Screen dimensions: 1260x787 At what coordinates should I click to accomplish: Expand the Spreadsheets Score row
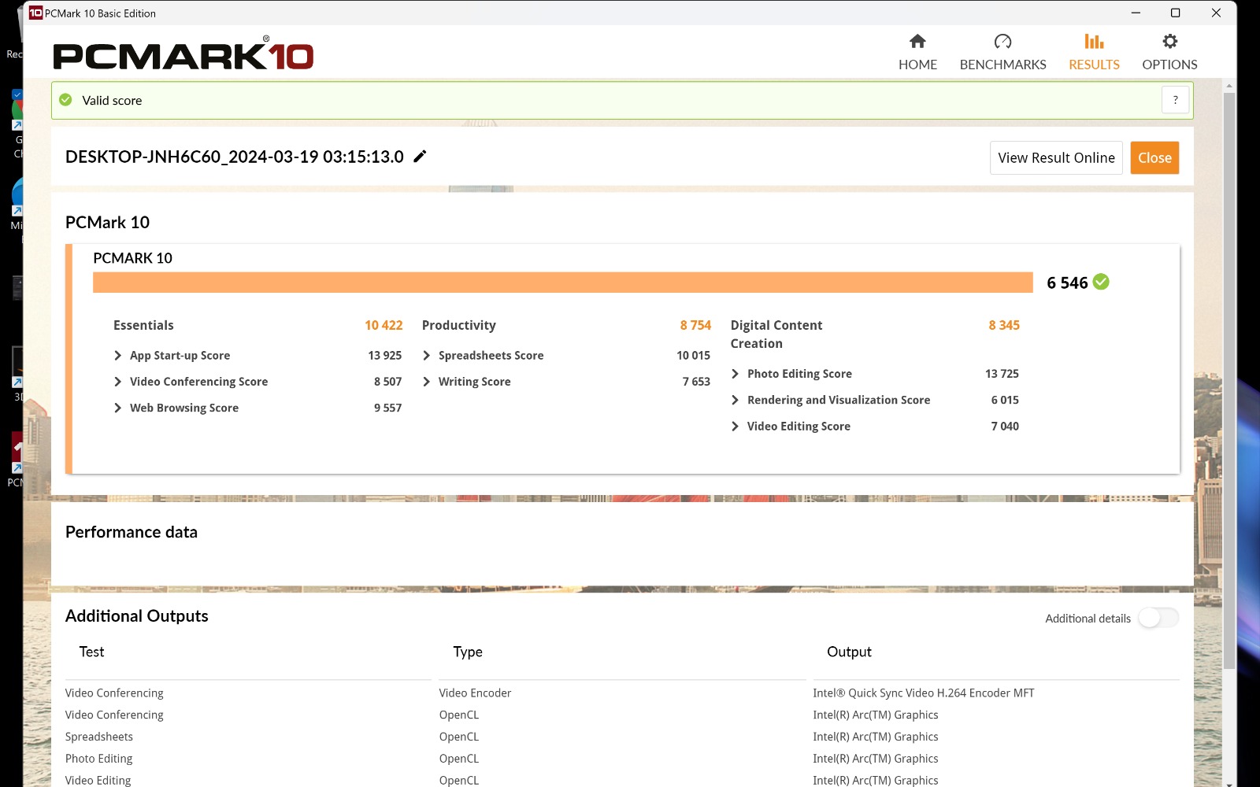pos(427,356)
